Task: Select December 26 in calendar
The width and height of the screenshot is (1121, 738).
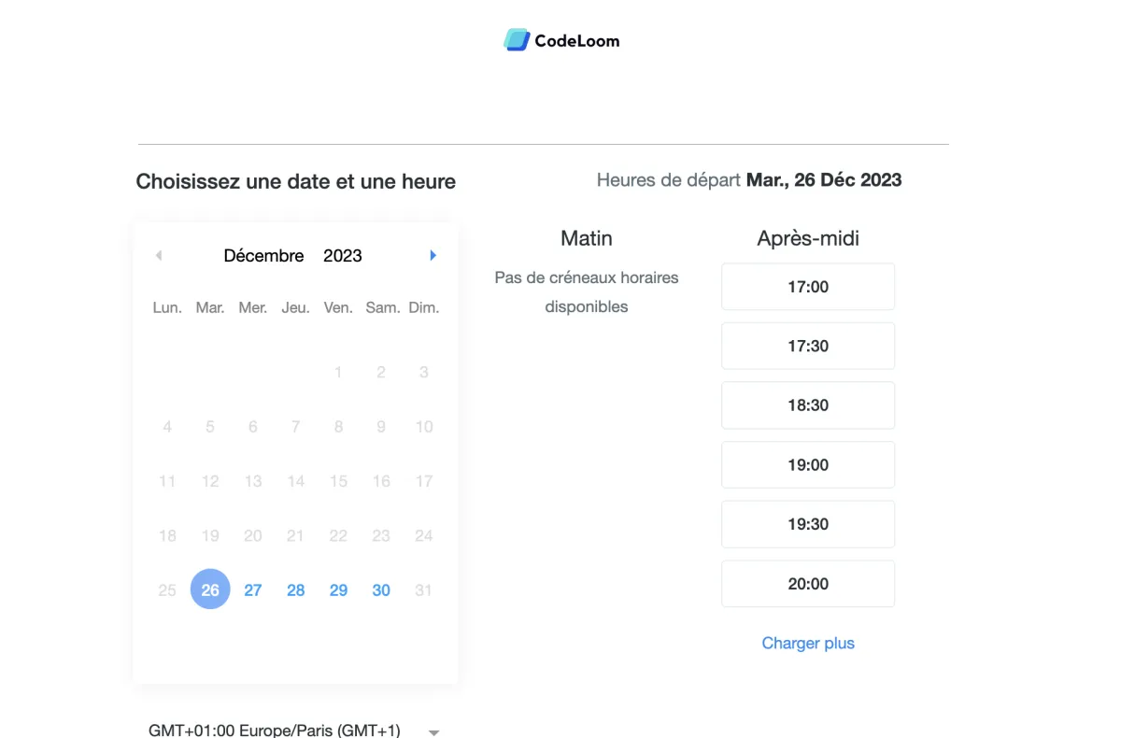Action: [x=210, y=589]
